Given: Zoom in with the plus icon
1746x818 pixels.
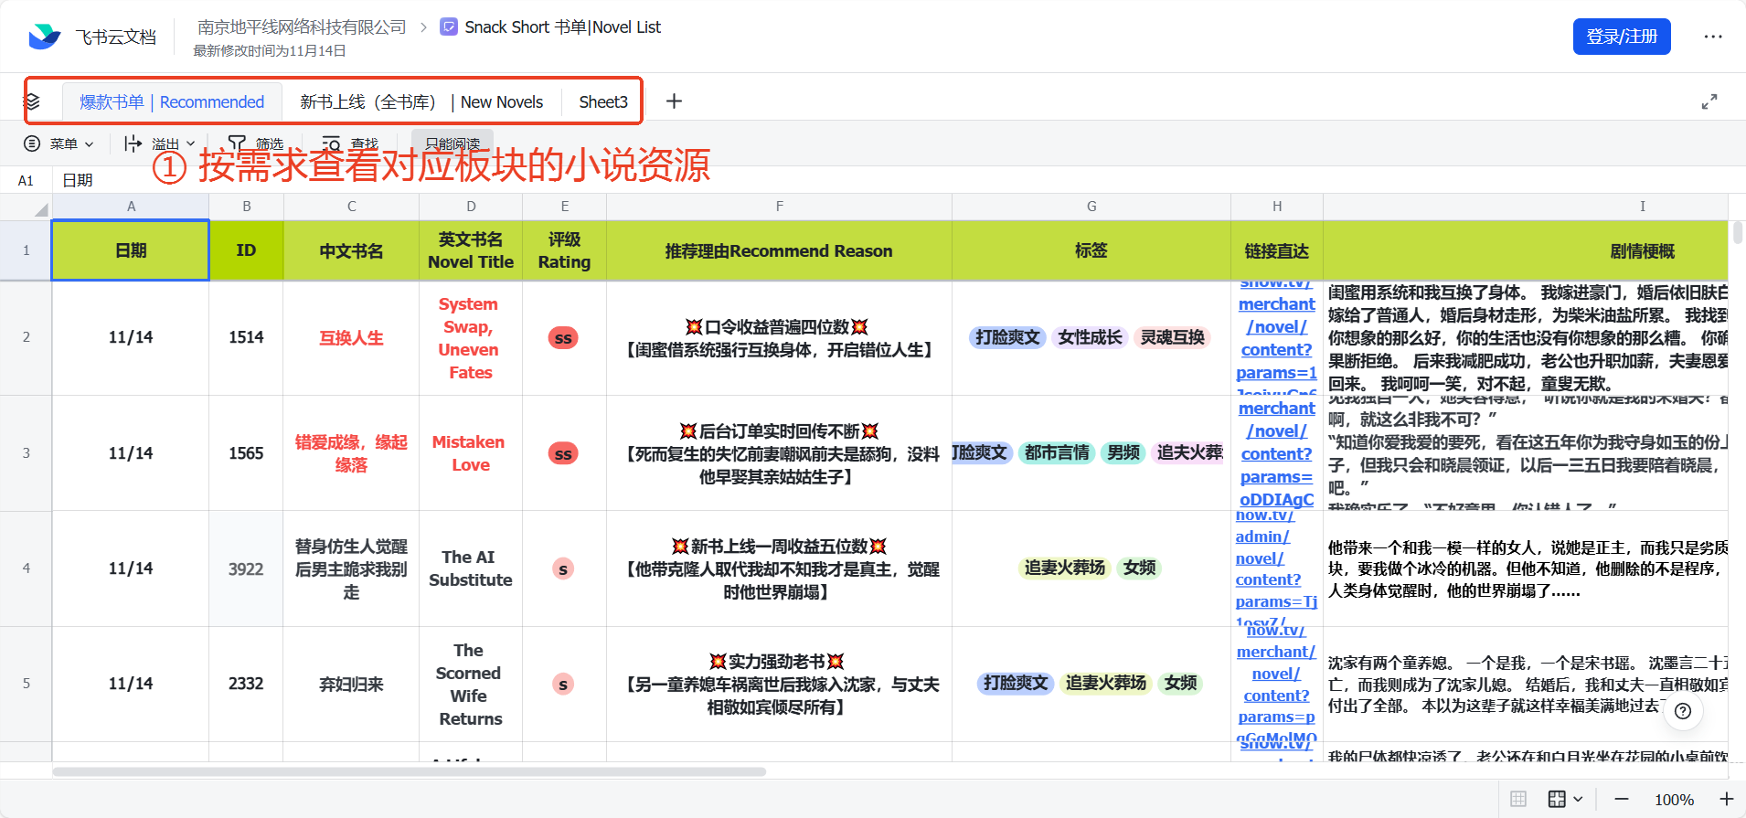Looking at the screenshot, I should (x=1726, y=799).
